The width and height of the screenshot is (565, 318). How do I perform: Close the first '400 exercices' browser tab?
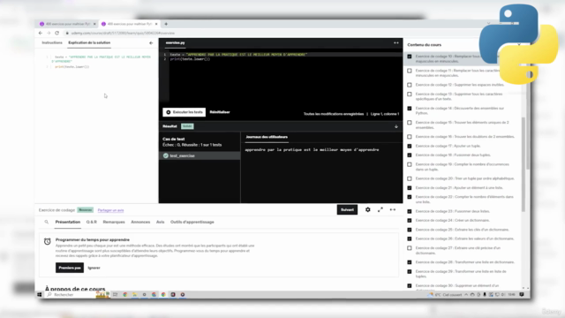[x=94, y=24]
